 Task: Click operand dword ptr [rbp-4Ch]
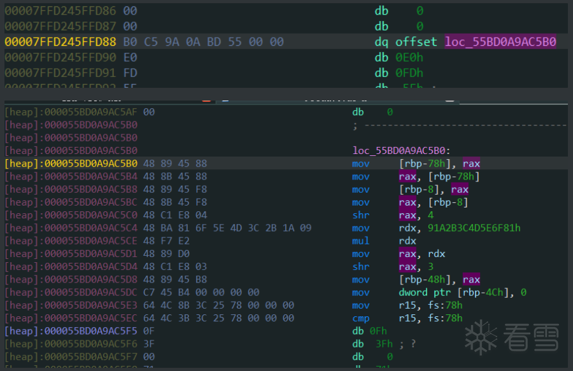(x=456, y=292)
